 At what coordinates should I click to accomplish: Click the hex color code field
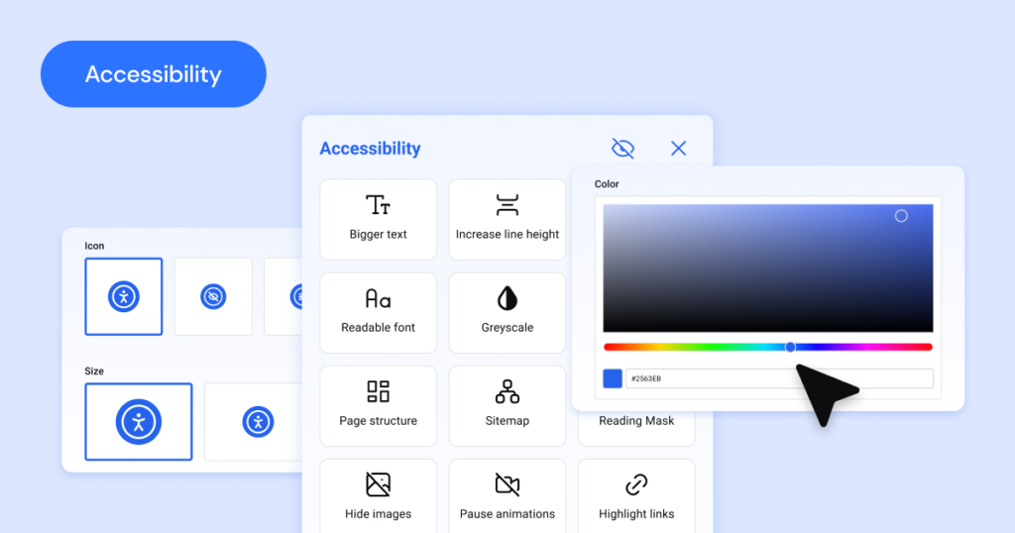pos(779,378)
